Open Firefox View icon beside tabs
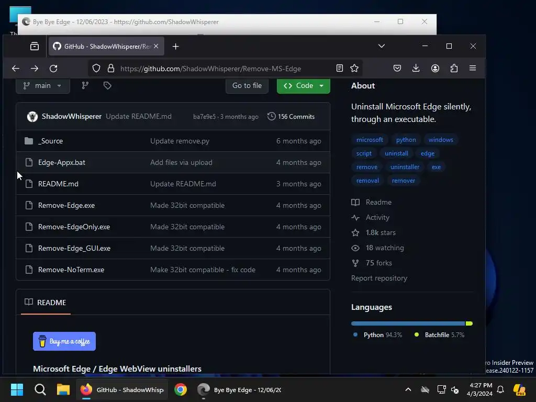The image size is (536, 402). pyautogui.click(x=35, y=46)
